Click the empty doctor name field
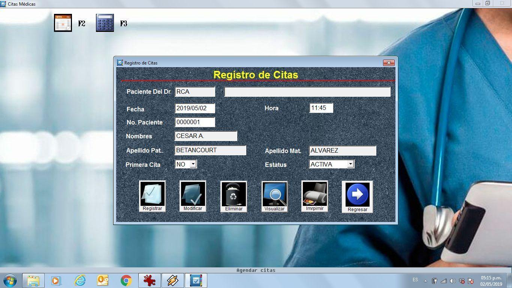512x288 pixels. tap(307, 91)
